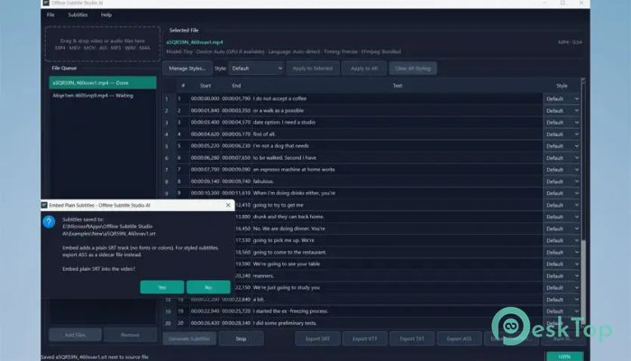
Task: Open style dropdown for 'manners.' row
Action: pyautogui.click(x=562, y=276)
